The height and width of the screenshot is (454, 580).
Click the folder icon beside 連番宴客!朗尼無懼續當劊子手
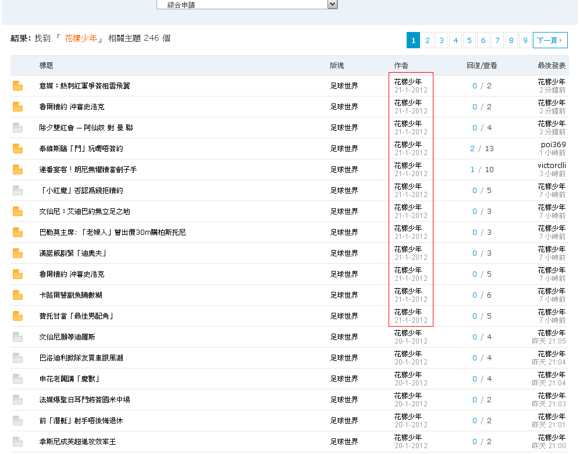click(x=18, y=170)
